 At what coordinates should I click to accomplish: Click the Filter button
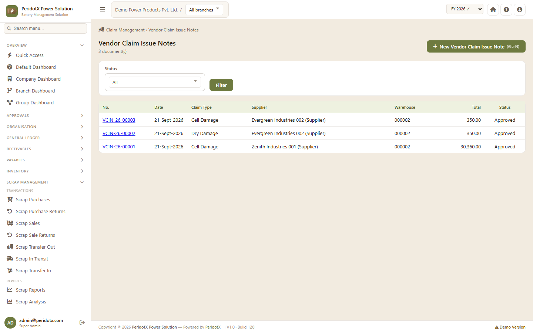[221, 85]
